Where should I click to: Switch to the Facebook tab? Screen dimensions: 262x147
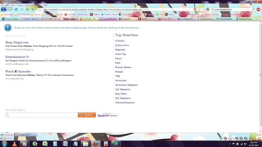(127, 19)
